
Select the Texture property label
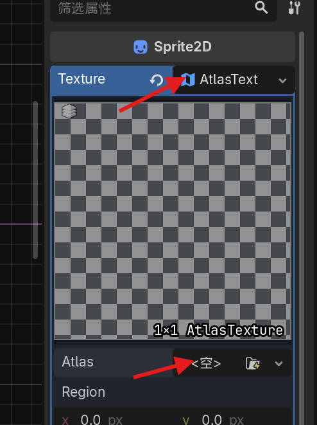tap(81, 79)
